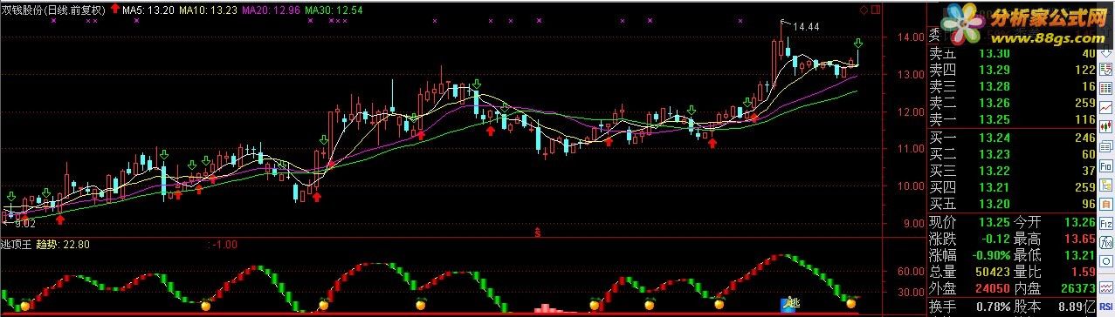Click the green sell arrow above the latest candle
Image resolution: width=1115 pixels, height=317 pixels.
[858, 44]
